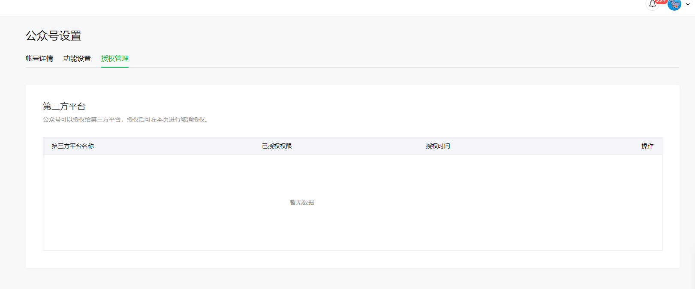Click the 已授权权限 column header
695x289 pixels.
click(x=277, y=146)
